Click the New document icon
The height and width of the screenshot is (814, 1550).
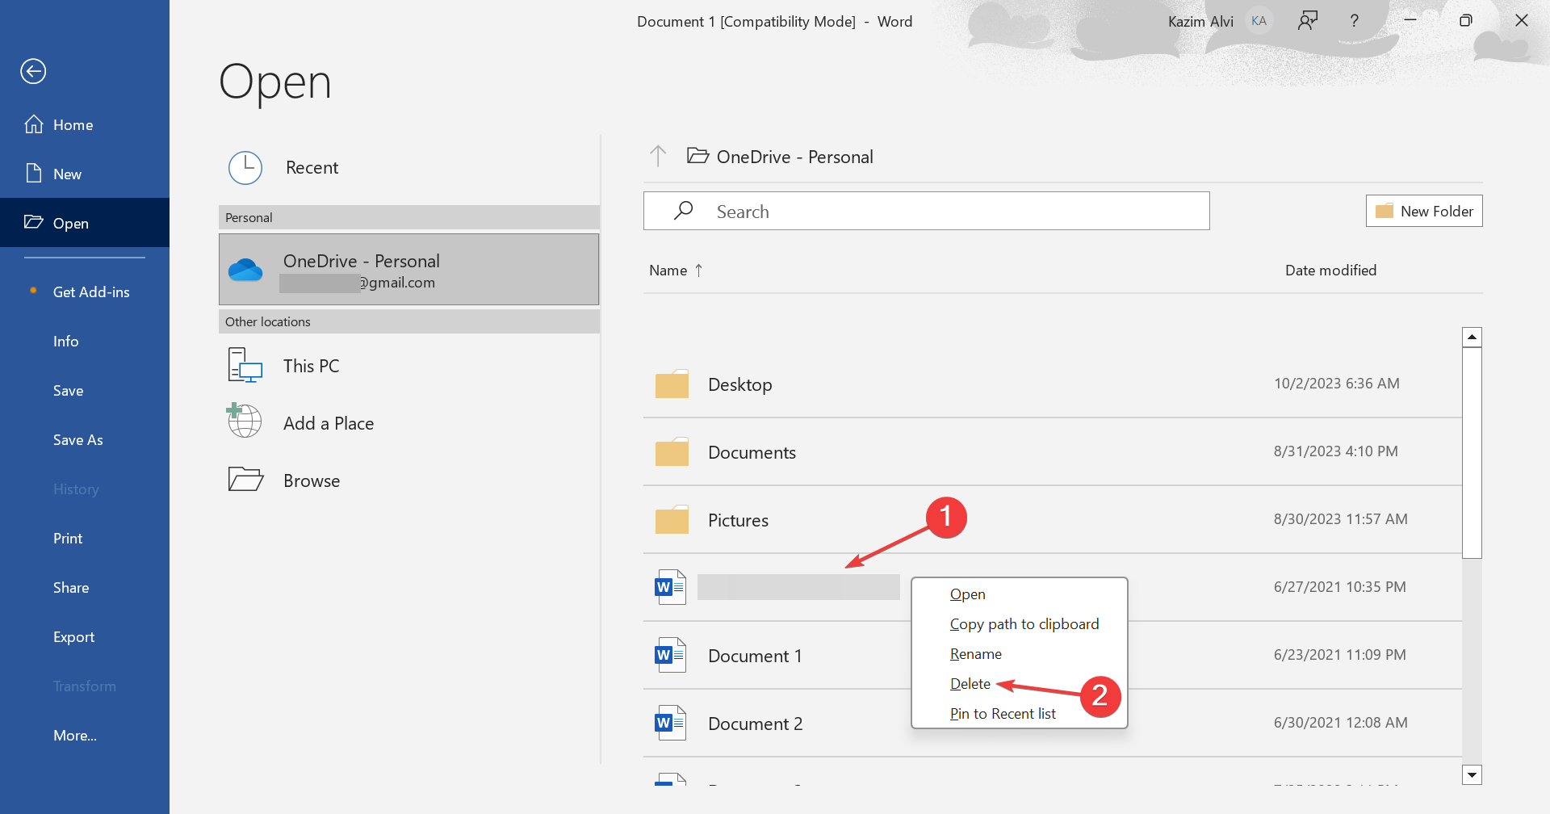coord(34,174)
